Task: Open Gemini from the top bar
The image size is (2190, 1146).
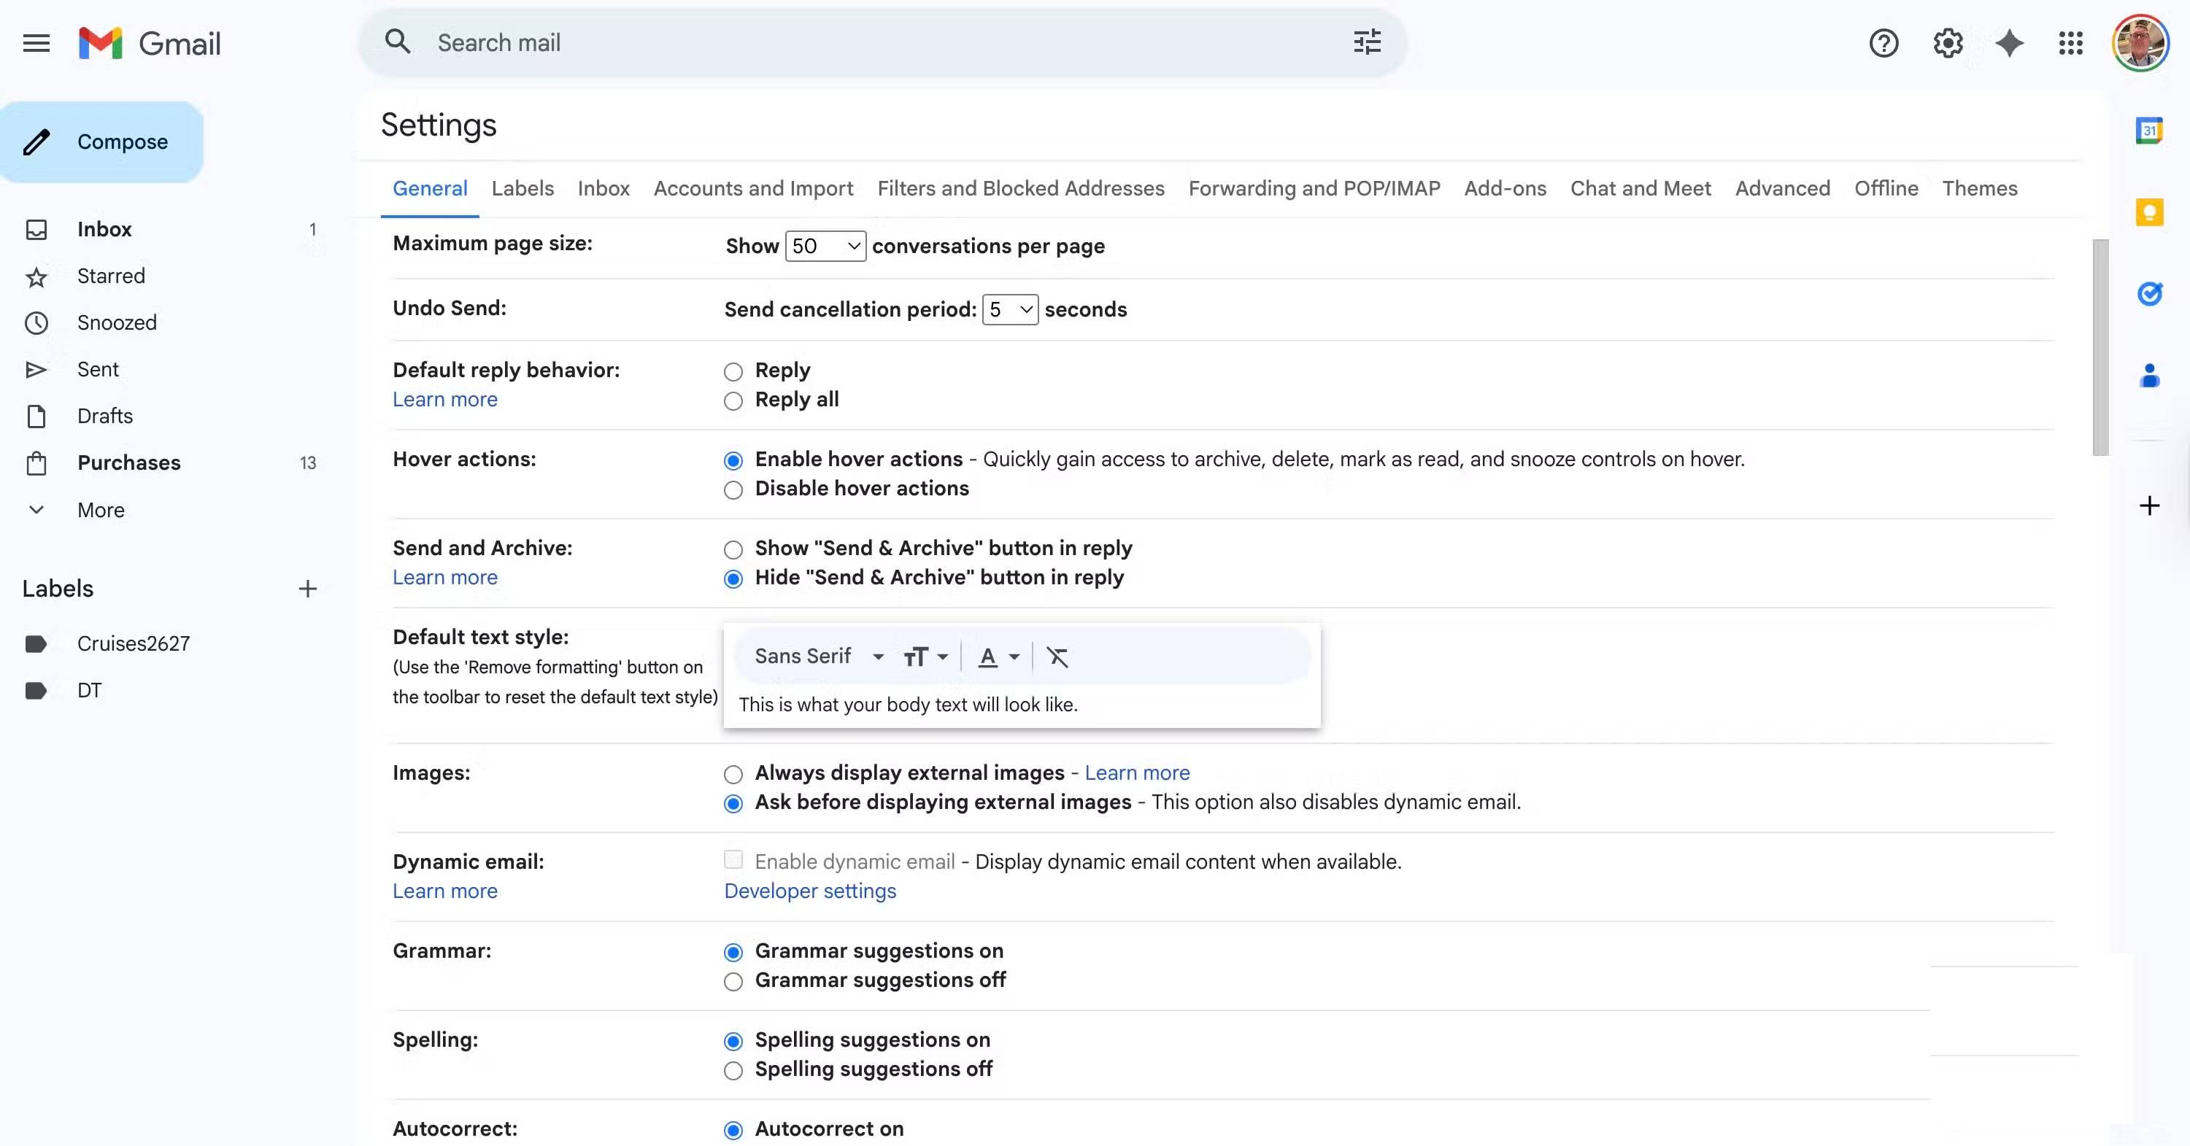Action: point(2009,42)
